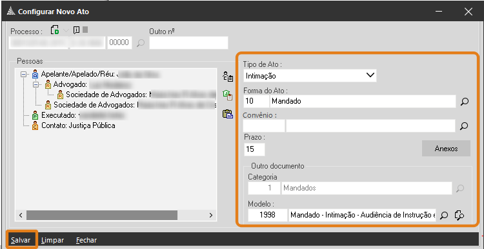Click the Pessoas horizontal scrollbar thumb
484x249 pixels.
pyautogui.click(x=102, y=215)
